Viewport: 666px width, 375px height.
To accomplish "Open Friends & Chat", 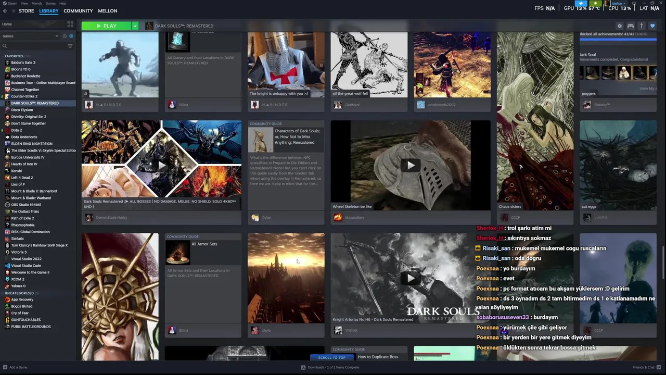I will (x=647, y=367).
